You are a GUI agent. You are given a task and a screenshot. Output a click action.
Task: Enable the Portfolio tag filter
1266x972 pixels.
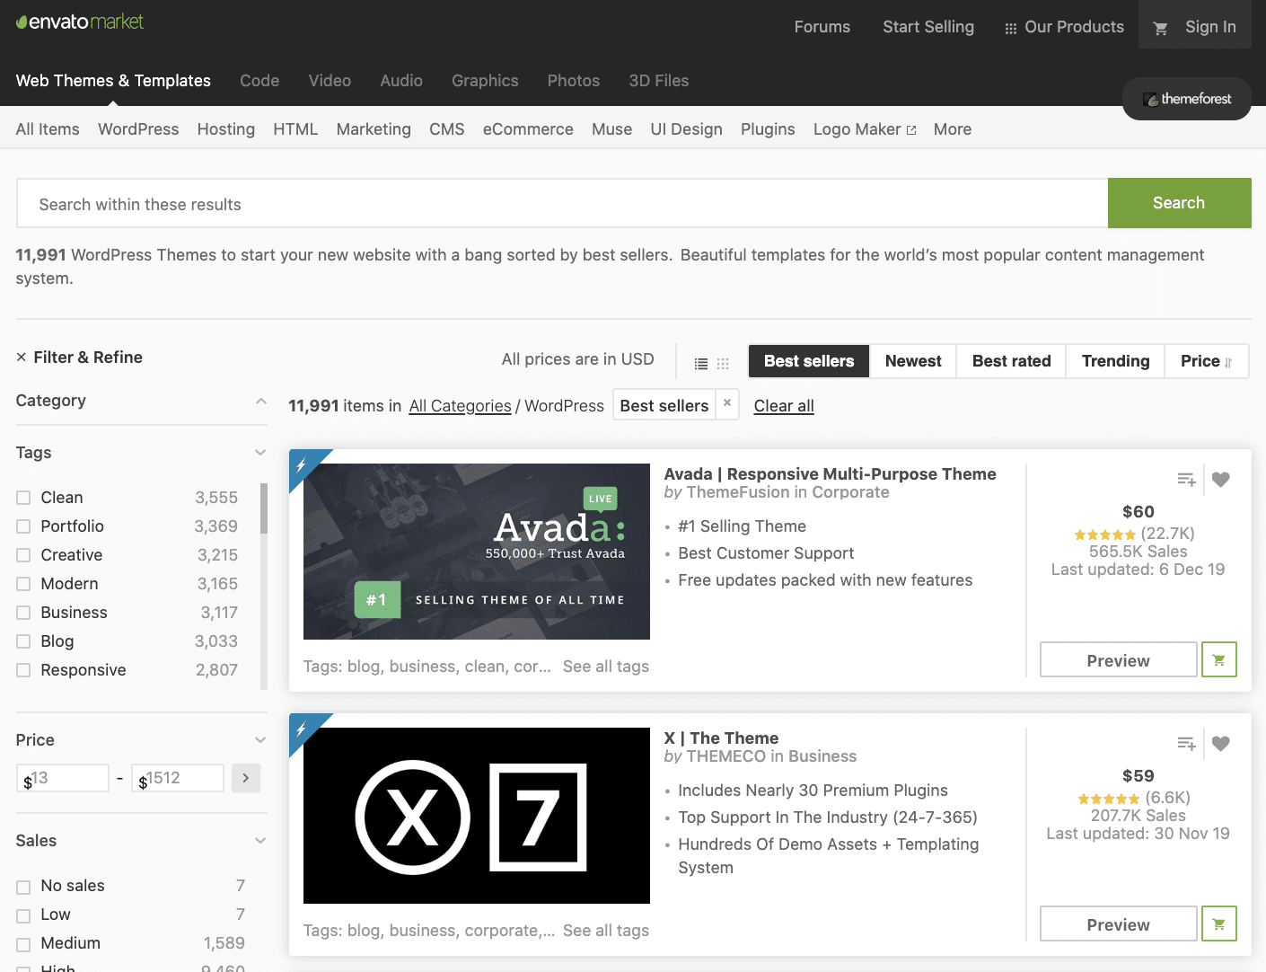pos(23,526)
